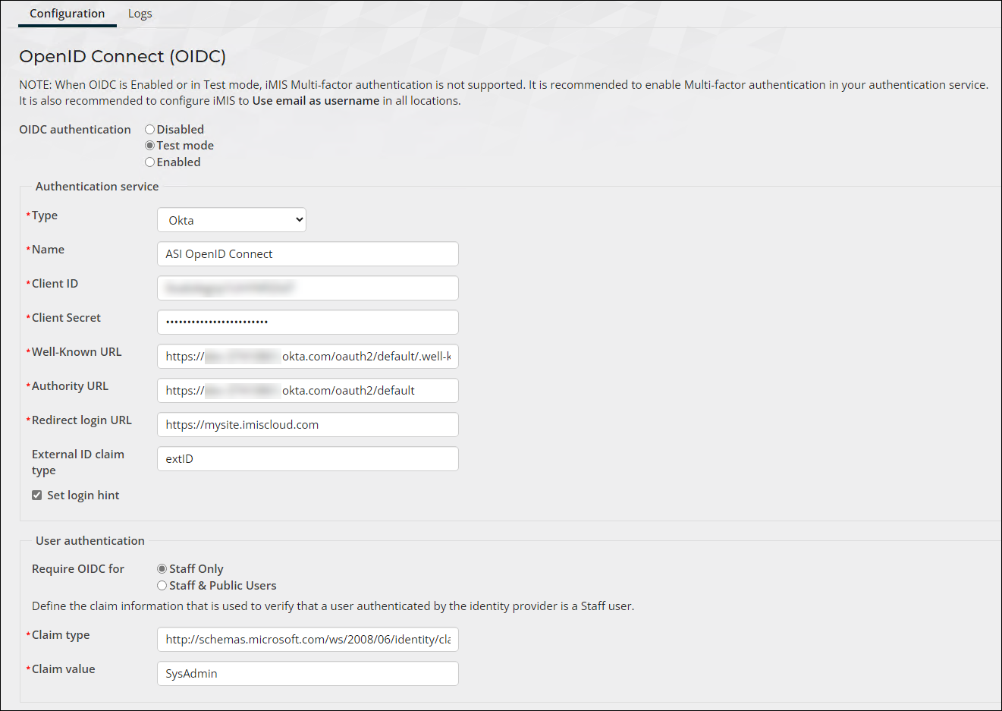
Task: Click the Authority URL input field
Action: [307, 391]
